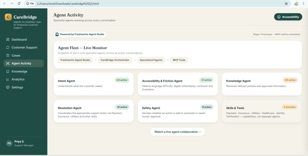Click the browser address bar URL

(68, 3)
